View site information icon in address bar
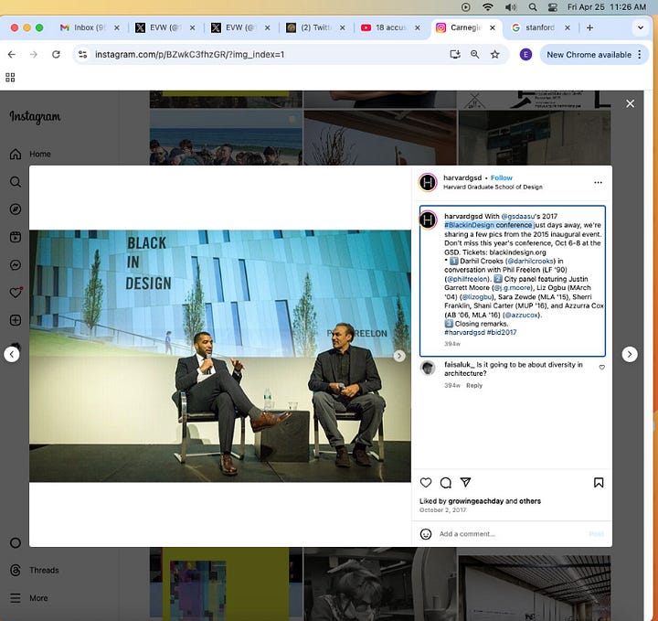 (82, 55)
